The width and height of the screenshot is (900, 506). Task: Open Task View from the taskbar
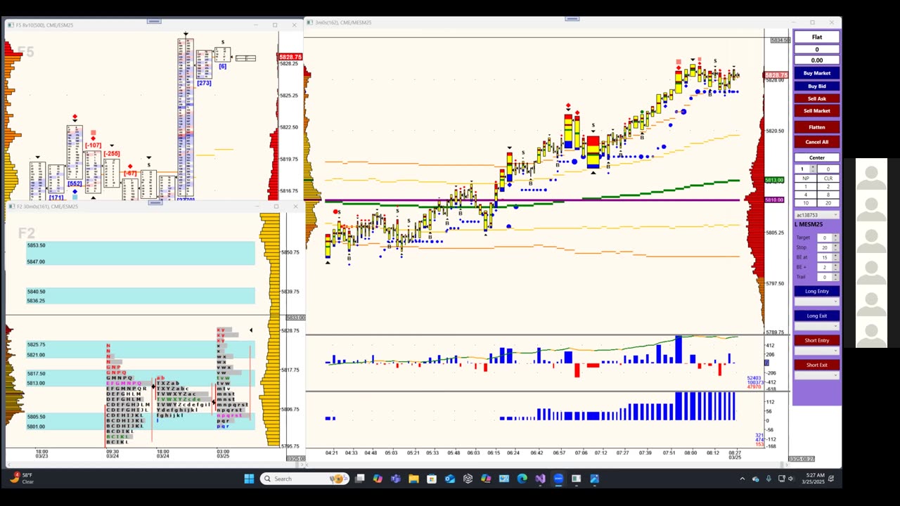tap(359, 479)
